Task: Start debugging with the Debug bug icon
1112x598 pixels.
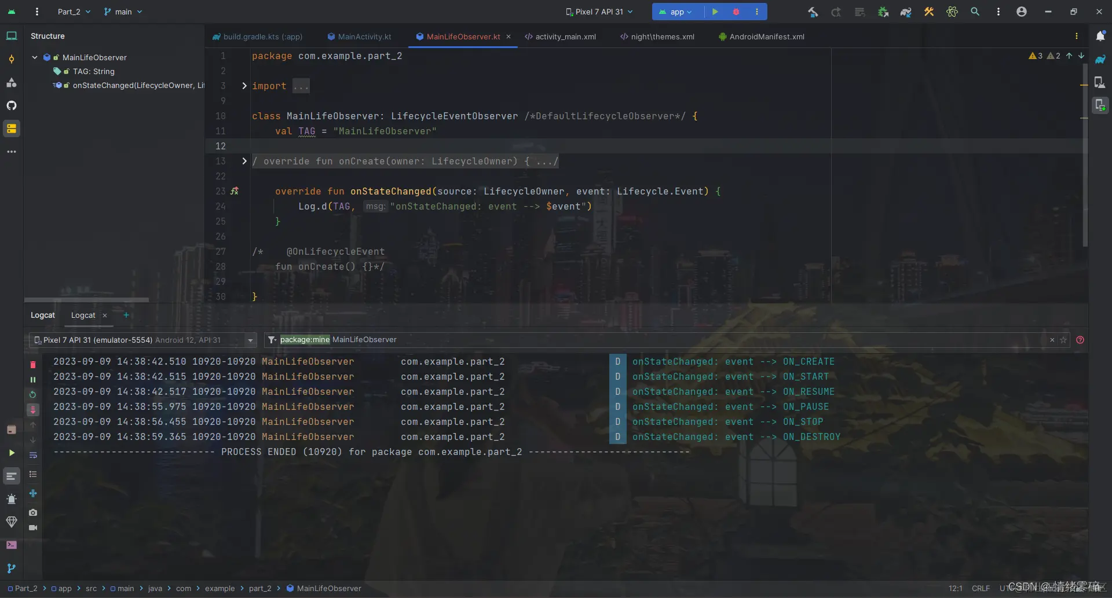Action: point(736,12)
